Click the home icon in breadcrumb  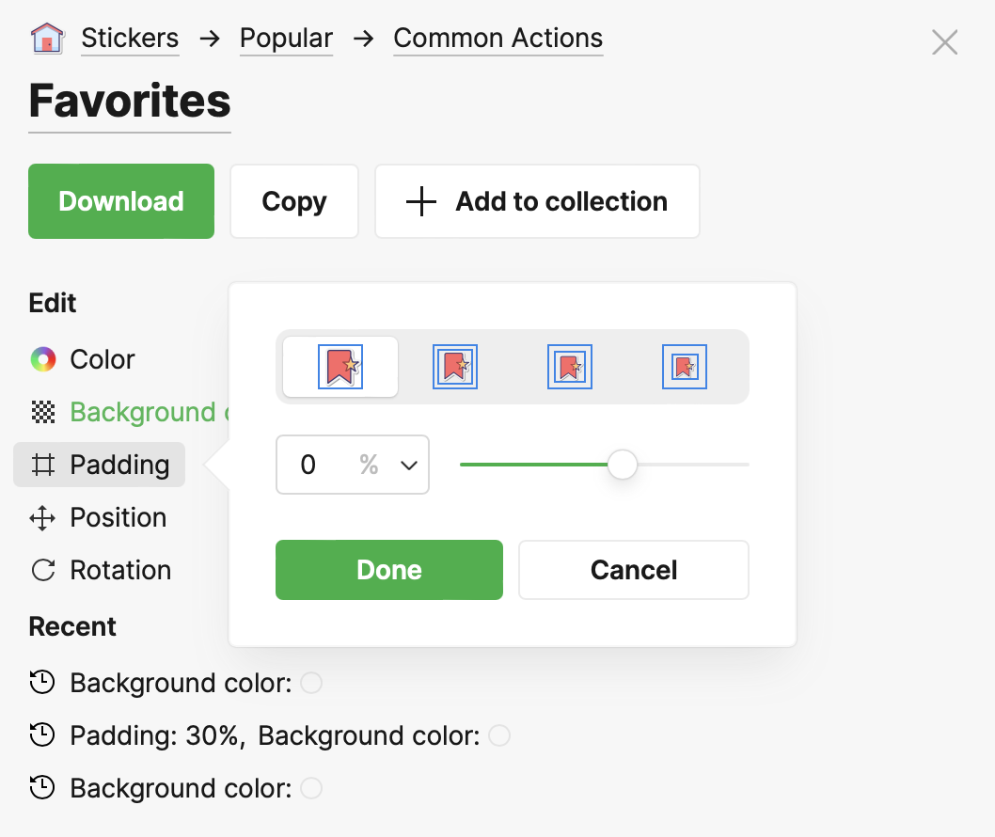(x=47, y=39)
